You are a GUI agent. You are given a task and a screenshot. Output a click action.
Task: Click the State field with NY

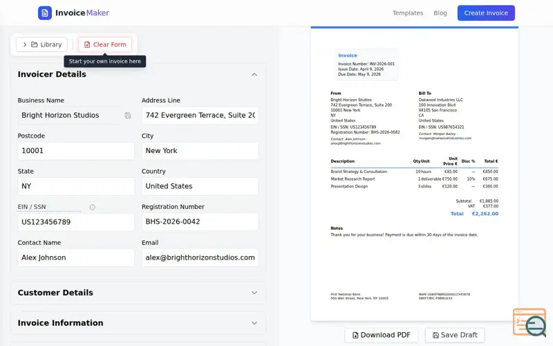(x=76, y=186)
